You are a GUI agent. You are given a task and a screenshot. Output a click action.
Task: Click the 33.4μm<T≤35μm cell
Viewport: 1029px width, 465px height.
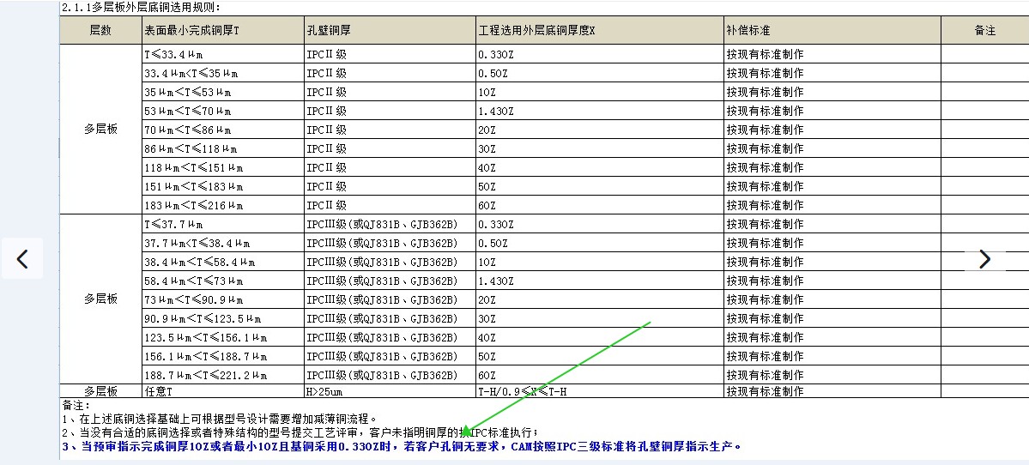coord(223,73)
